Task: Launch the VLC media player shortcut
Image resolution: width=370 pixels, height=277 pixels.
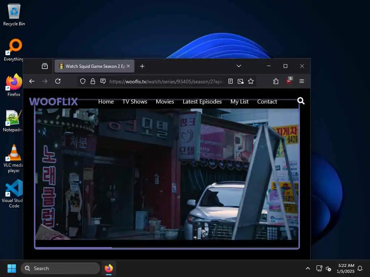Action: (x=13, y=159)
